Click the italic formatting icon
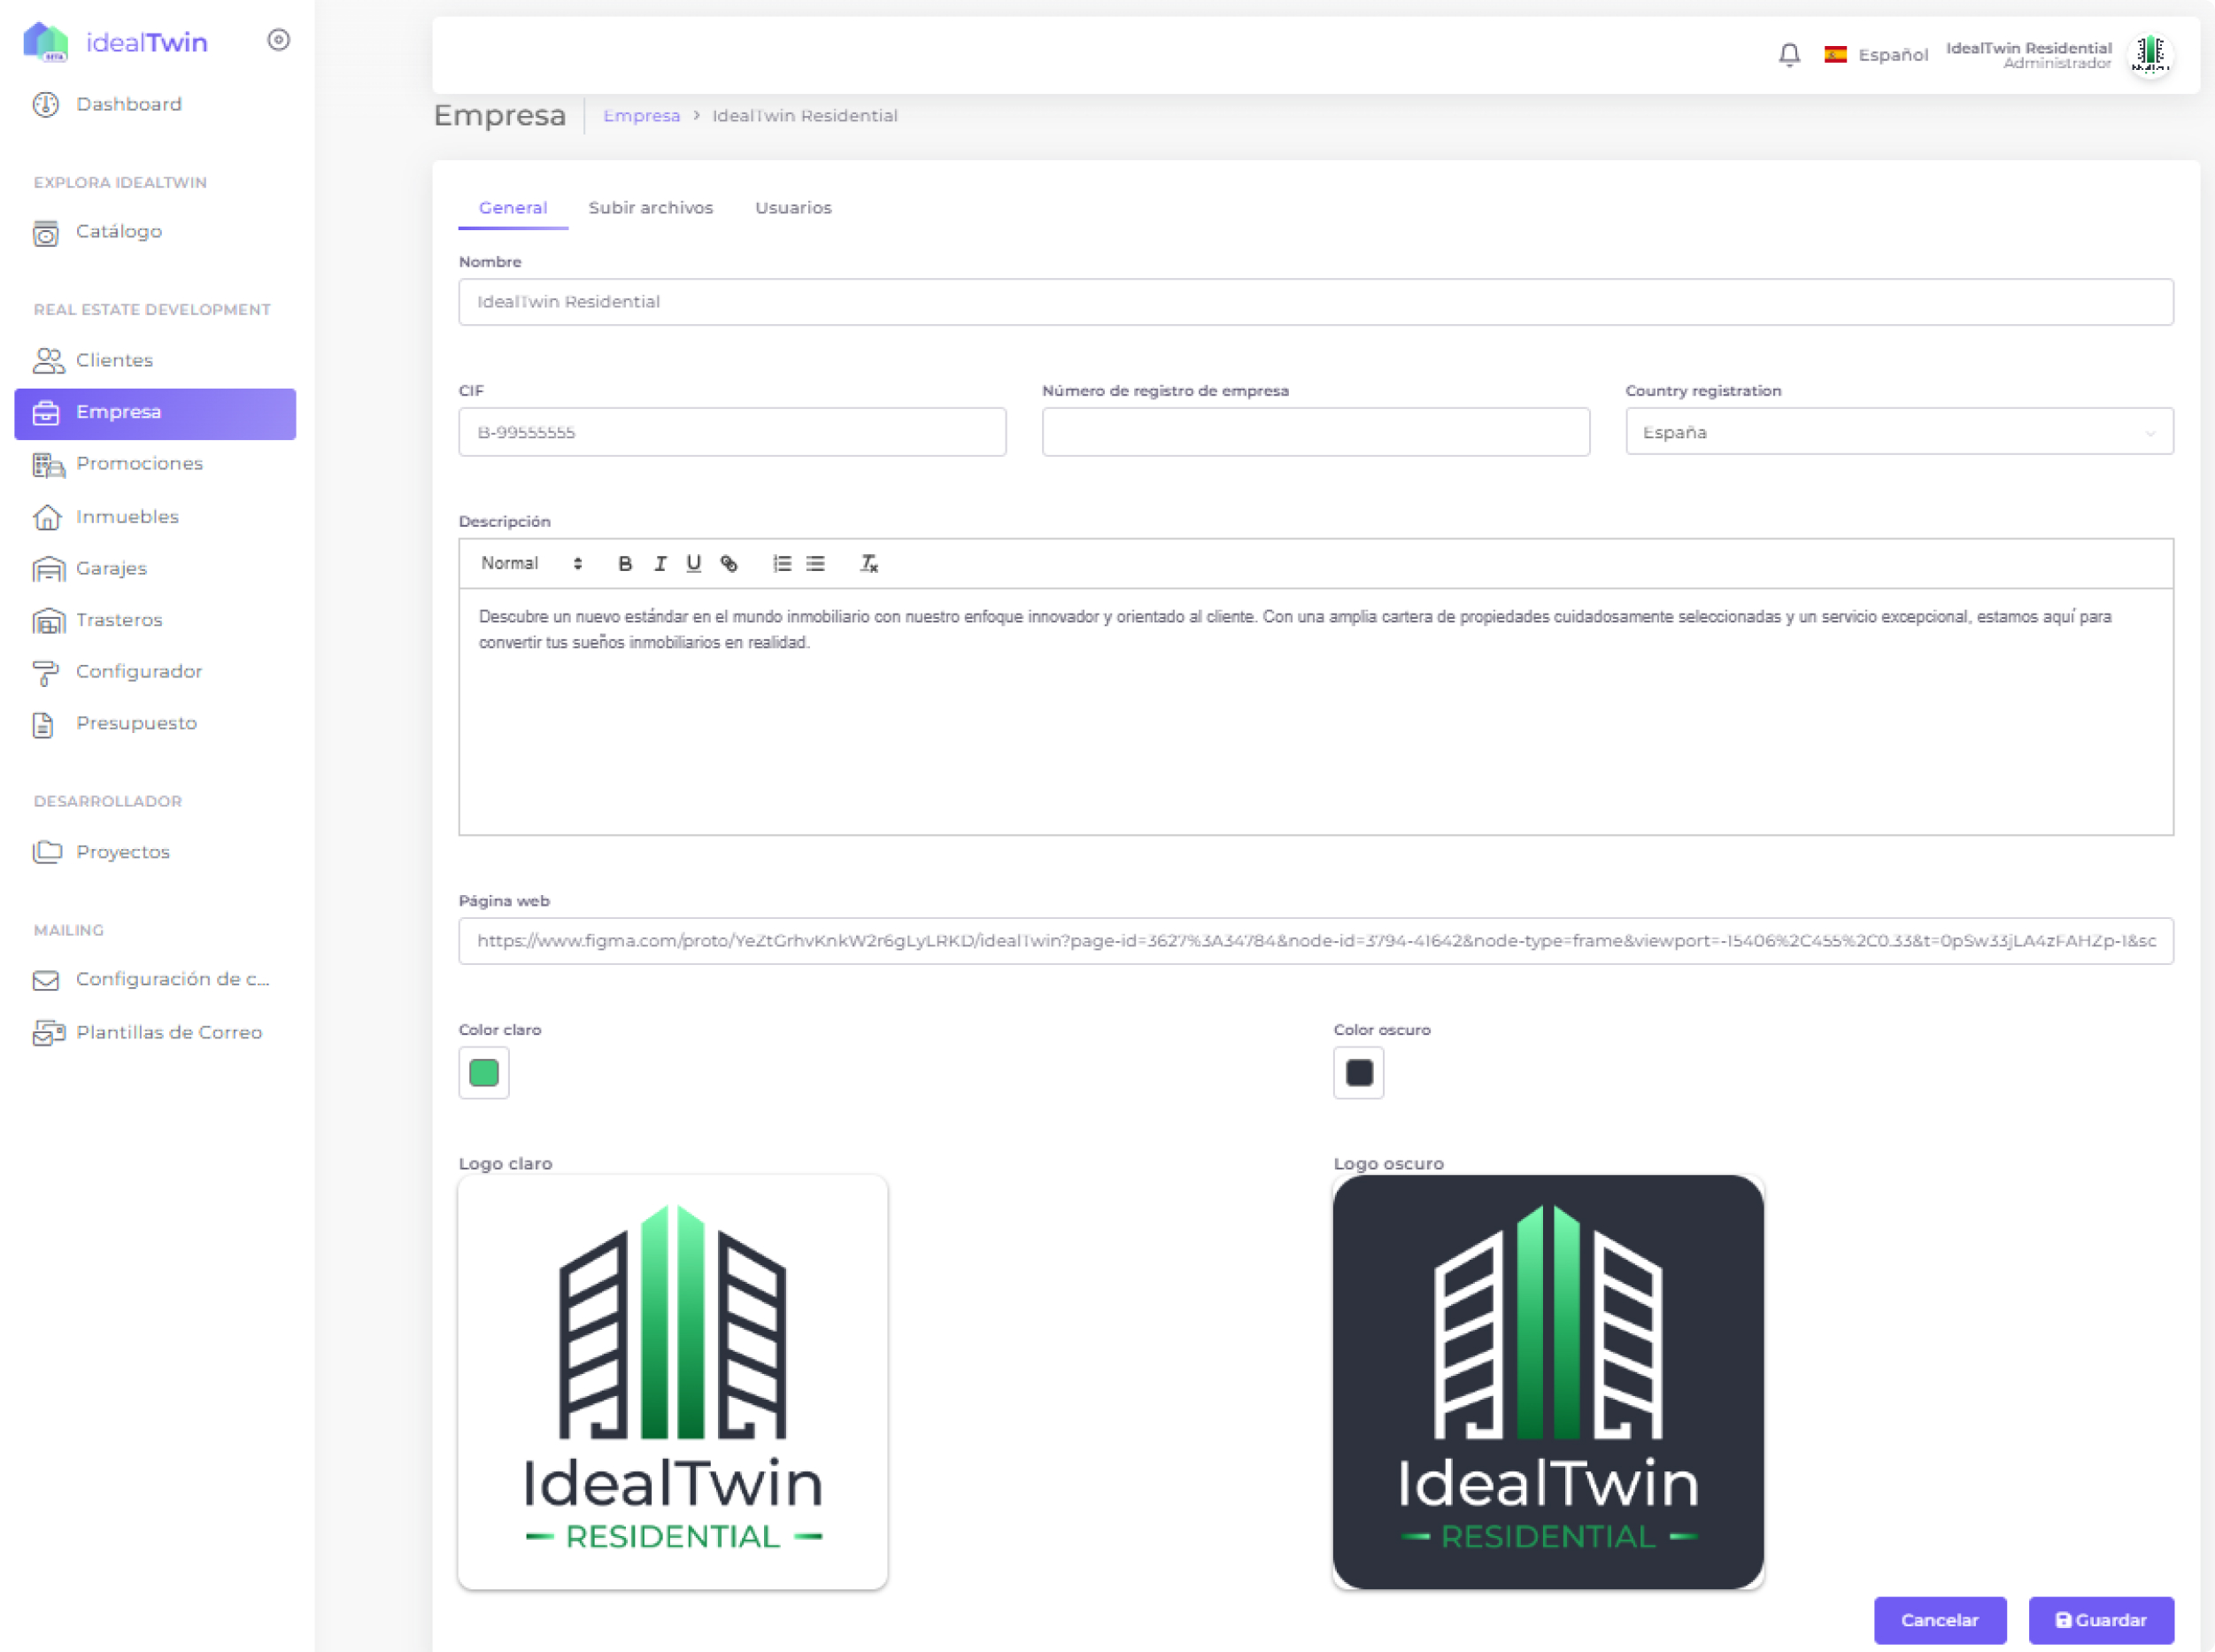 660,564
